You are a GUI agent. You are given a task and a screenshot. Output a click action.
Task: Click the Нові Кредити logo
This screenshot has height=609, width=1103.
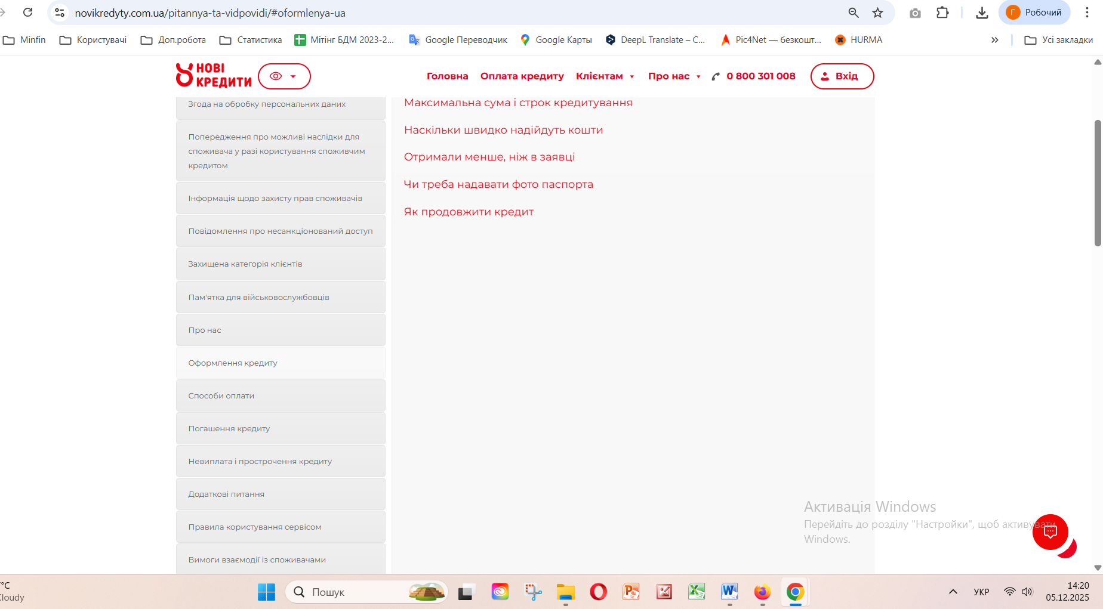tap(214, 76)
